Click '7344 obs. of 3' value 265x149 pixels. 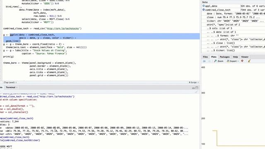[253, 10]
